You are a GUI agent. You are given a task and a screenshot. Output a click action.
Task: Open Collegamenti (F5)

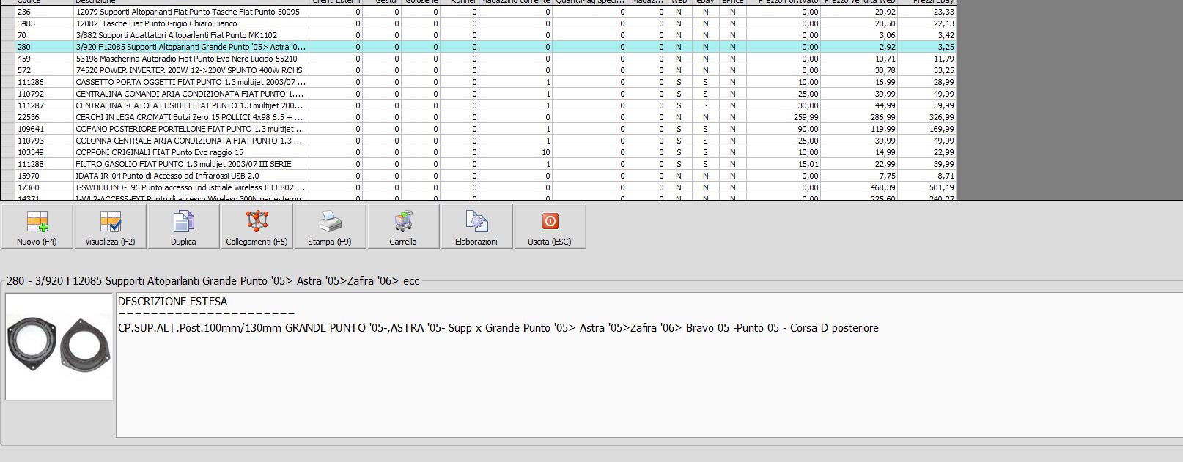point(257,226)
